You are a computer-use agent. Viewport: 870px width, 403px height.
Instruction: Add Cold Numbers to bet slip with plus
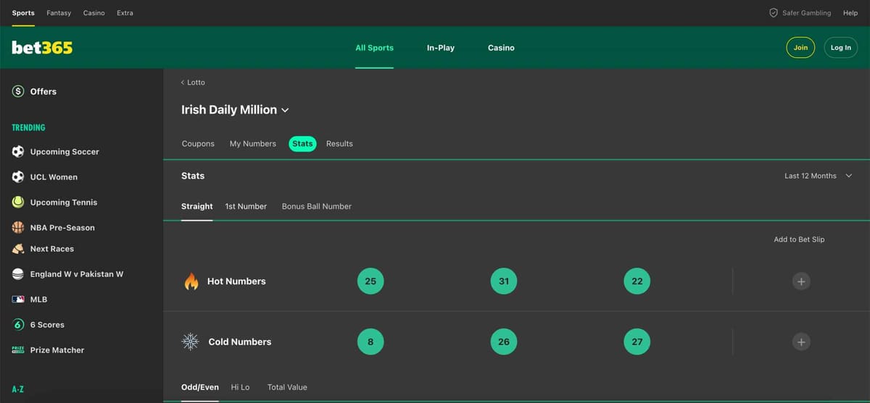800,342
